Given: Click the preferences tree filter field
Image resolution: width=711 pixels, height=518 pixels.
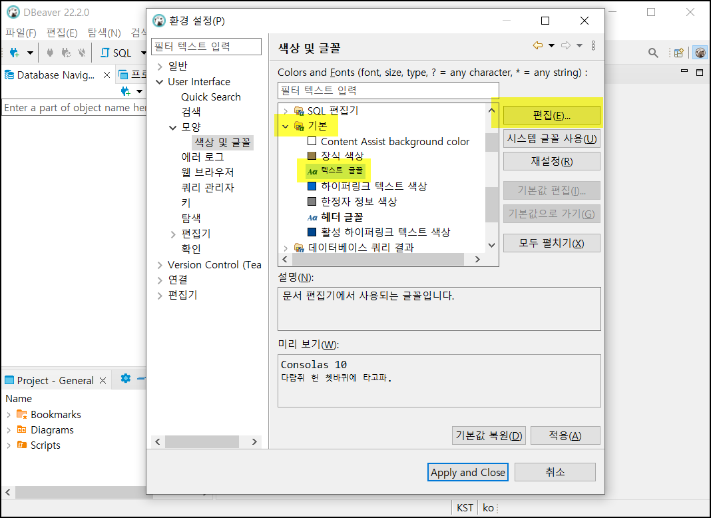Looking at the screenshot, I should pyautogui.click(x=206, y=46).
